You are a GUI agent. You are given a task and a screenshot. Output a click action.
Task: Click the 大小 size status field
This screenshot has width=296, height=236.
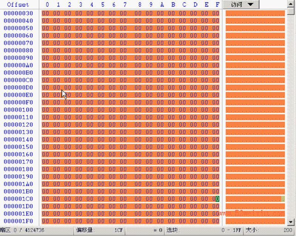pos(270,230)
